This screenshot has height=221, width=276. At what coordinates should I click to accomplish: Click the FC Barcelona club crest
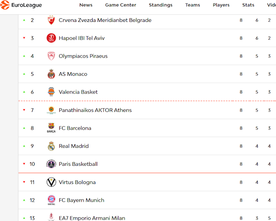pyautogui.click(x=51, y=128)
